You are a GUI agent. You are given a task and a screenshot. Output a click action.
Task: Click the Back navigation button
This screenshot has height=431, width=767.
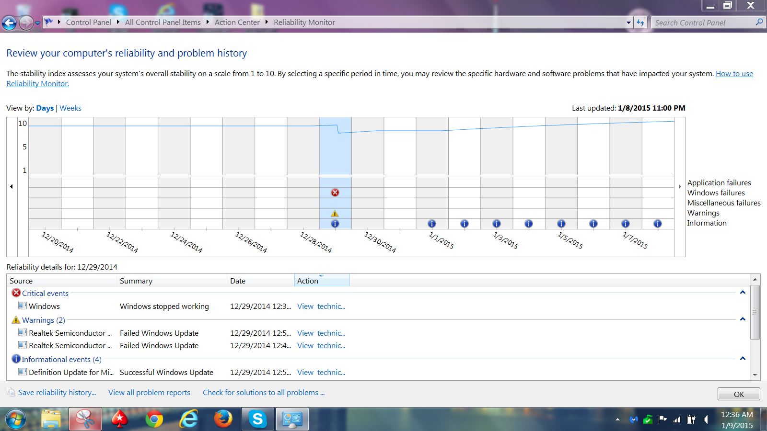(9, 23)
